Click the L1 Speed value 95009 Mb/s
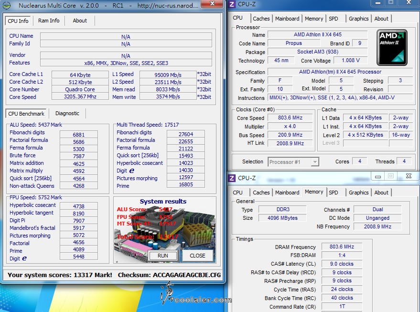420x312 pixels. coord(168,75)
